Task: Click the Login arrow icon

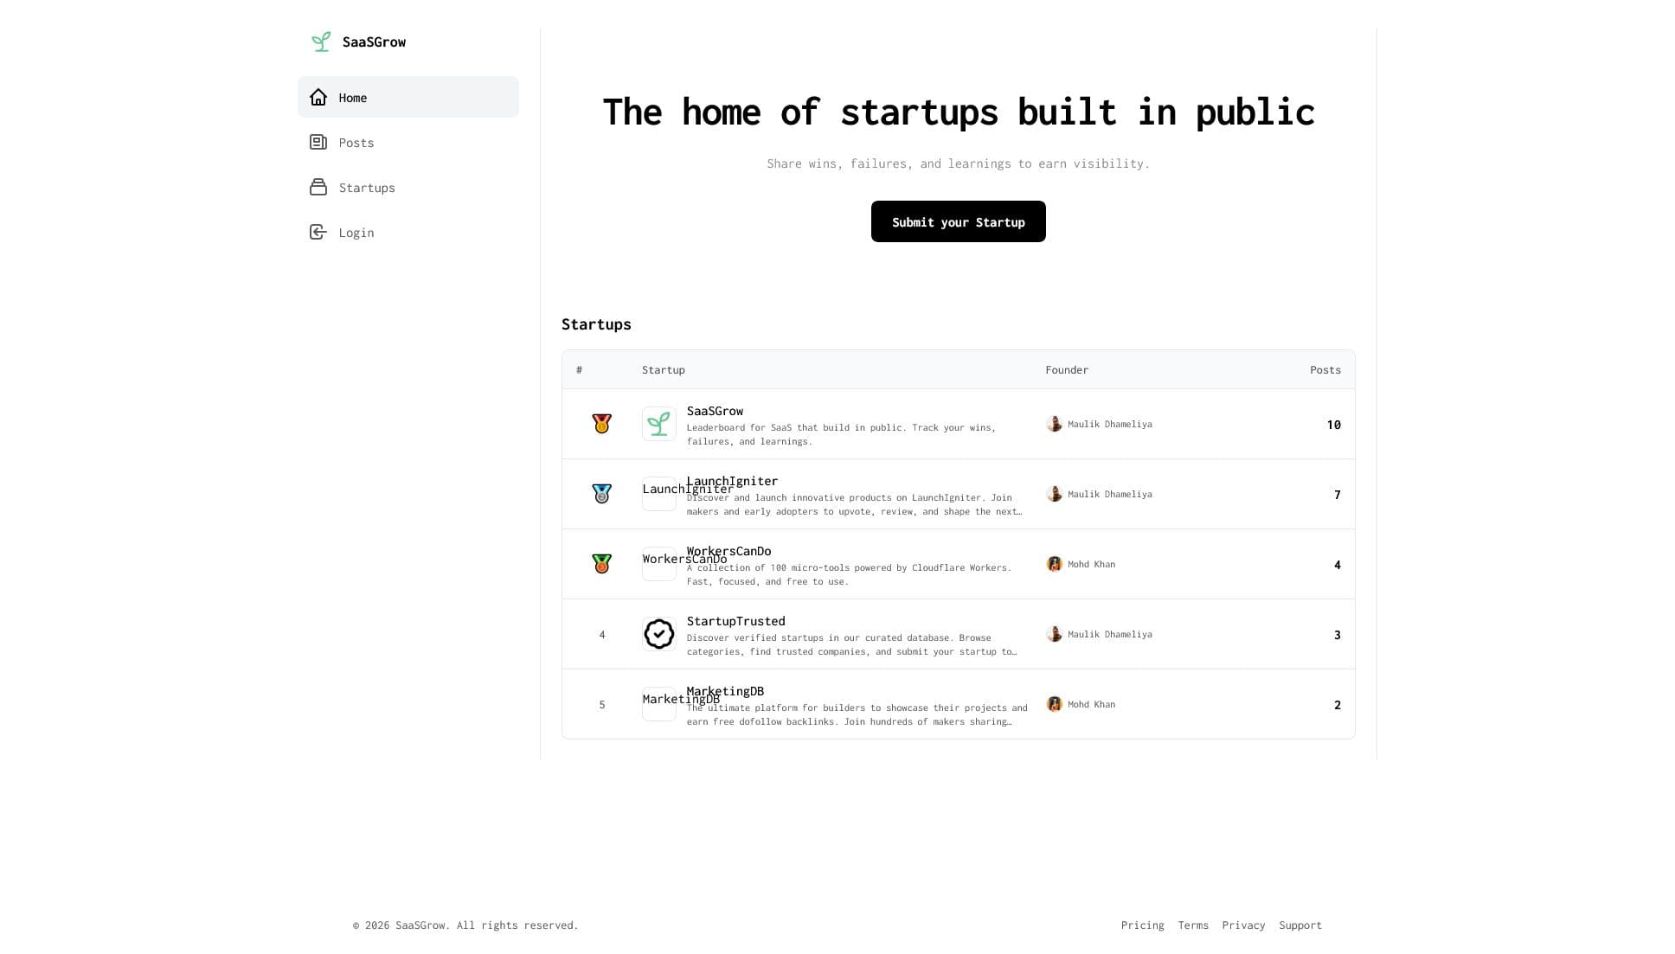Action: 318,232
